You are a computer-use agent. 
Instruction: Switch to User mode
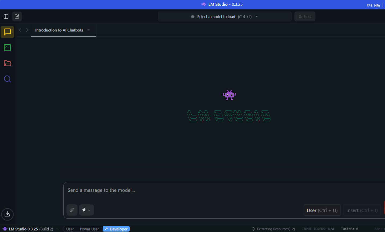pyautogui.click(x=70, y=229)
